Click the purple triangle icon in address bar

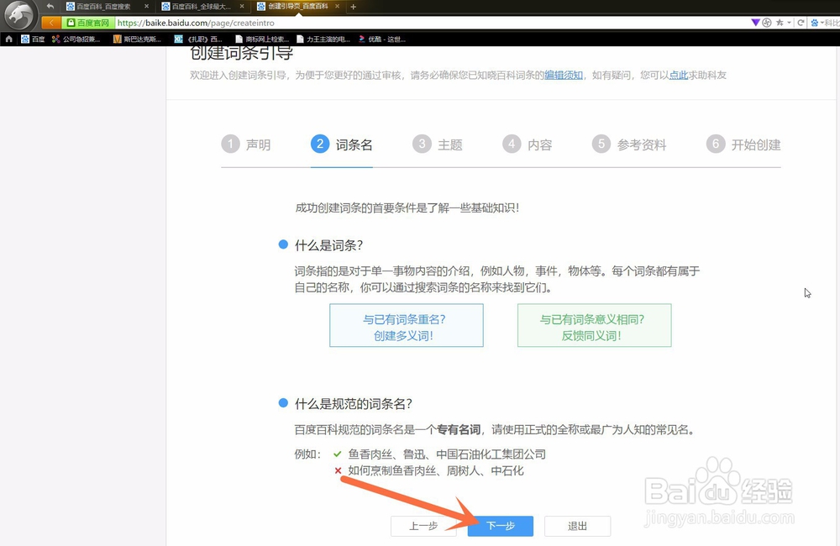point(755,23)
